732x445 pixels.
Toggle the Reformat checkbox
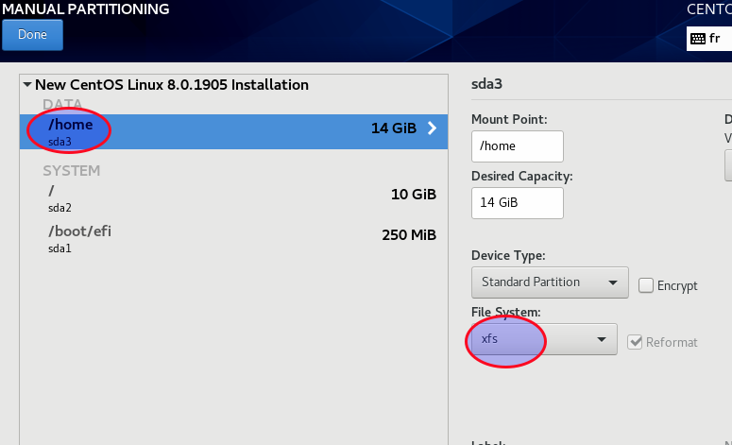[x=635, y=342]
